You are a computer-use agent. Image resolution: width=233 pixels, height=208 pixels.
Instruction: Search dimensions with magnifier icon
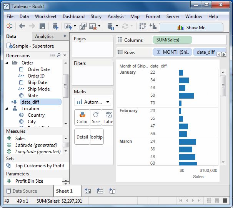coord(59,56)
